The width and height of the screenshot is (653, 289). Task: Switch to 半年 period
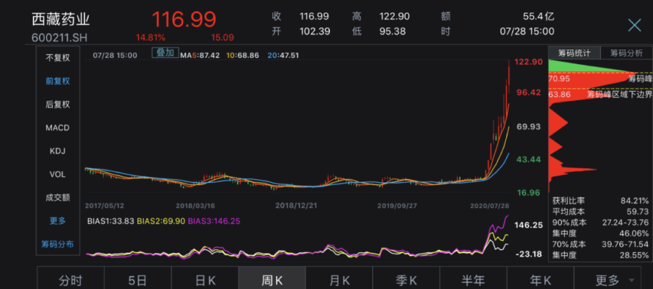click(473, 281)
